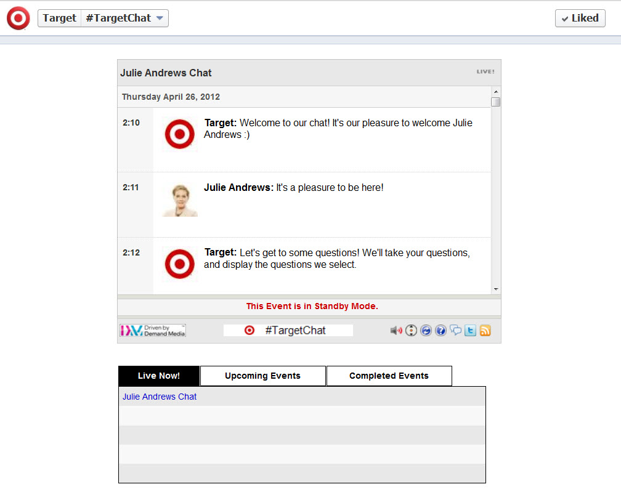Click Target avatar beside 2:10 message
This screenshot has height=492, width=621.
point(179,134)
